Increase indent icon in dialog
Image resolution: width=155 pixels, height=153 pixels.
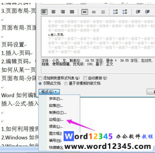pyautogui.click(x=147, y=12)
